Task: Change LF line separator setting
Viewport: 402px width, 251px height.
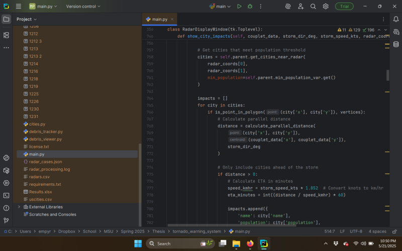Action: [x=342, y=231]
